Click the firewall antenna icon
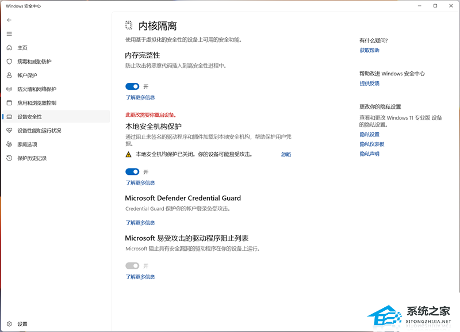 point(9,89)
